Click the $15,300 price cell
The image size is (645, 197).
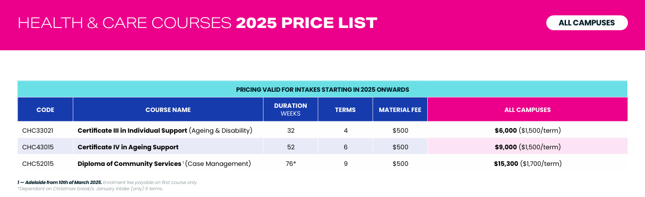coord(528,164)
